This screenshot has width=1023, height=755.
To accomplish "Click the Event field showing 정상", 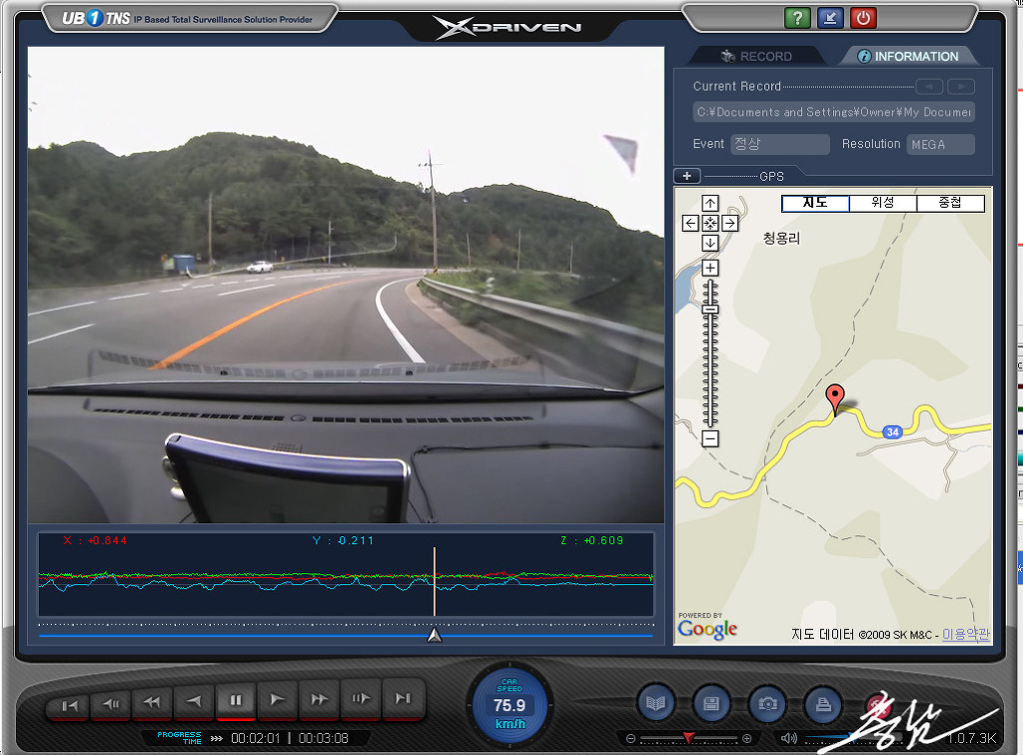I will click(780, 144).
